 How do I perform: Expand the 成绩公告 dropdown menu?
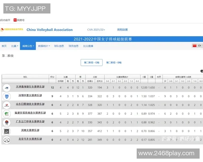tap(28, 46)
